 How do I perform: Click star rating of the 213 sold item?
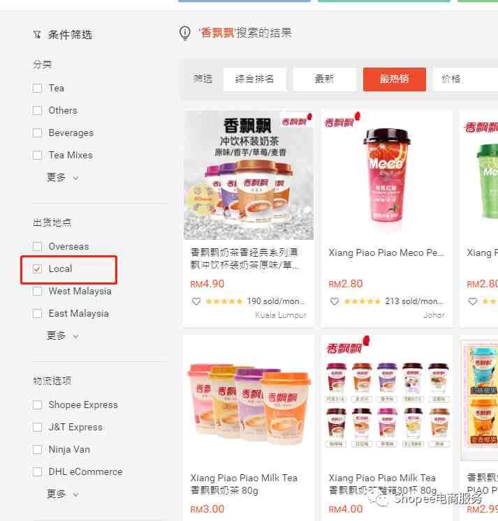tap(362, 301)
